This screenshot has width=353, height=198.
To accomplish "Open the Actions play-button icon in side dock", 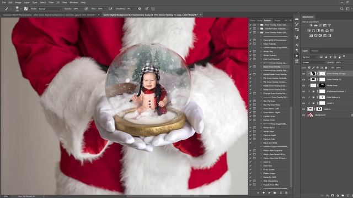I will click(297, 56).
